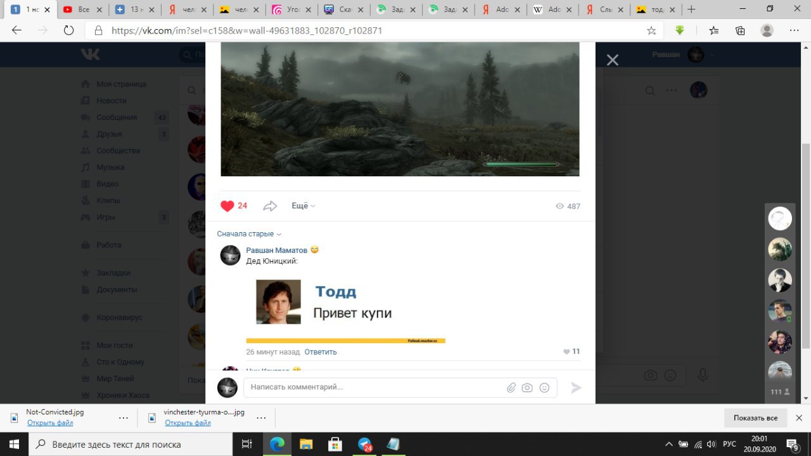Image resolution: width=811 pixels, height=456 pixels.
Task: Open browser profile avatar icon
Action: 767,30
